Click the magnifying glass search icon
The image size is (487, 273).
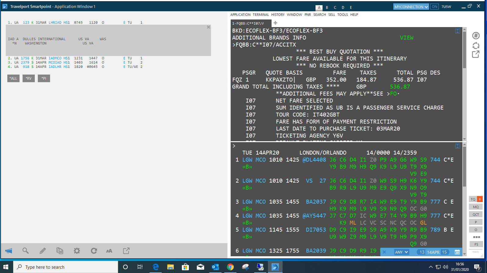point(26,251)
